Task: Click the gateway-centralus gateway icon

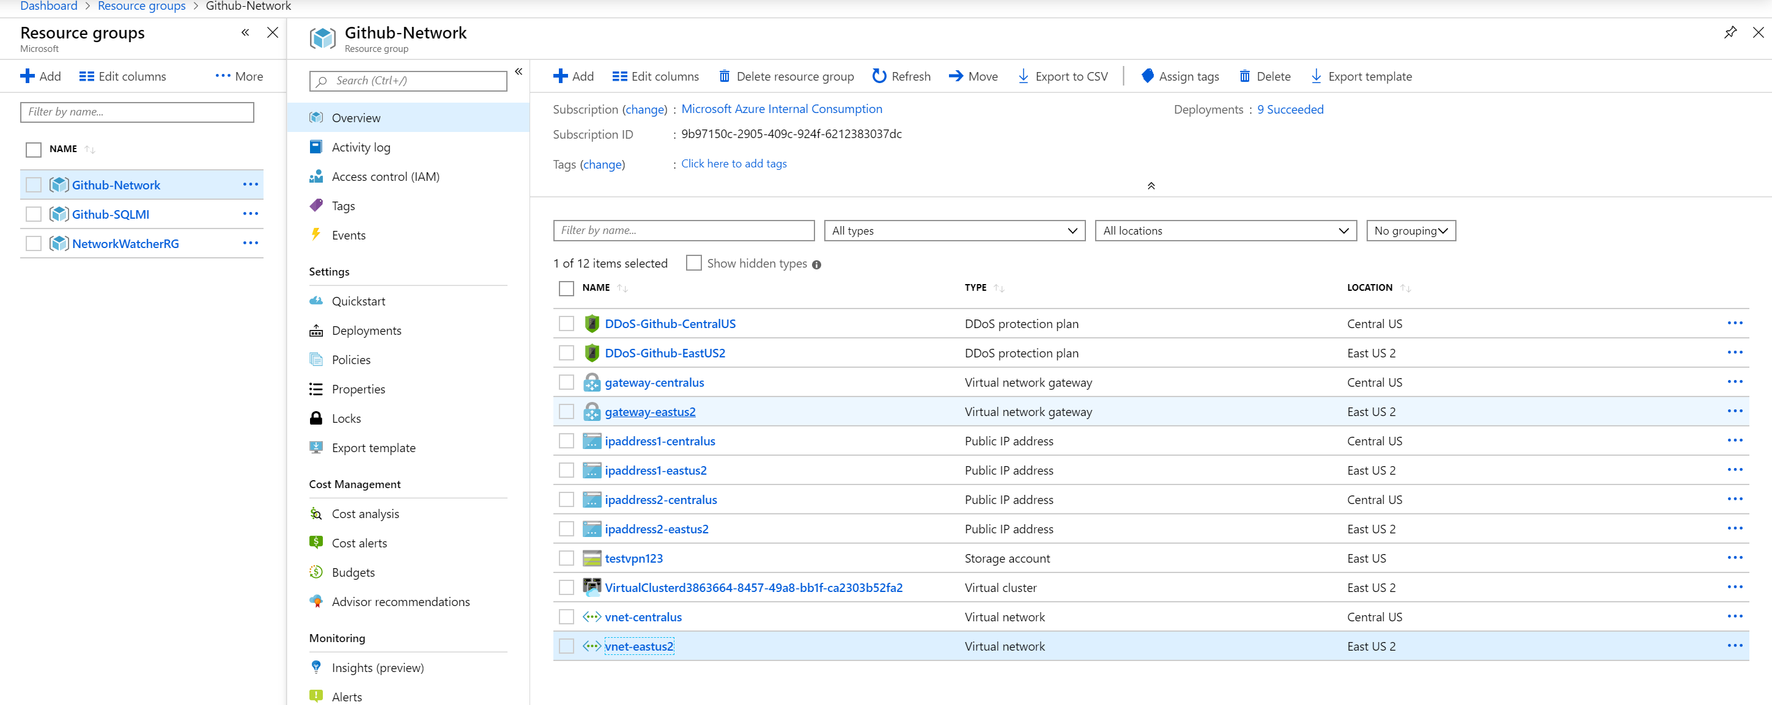Action: click(592, 382)
